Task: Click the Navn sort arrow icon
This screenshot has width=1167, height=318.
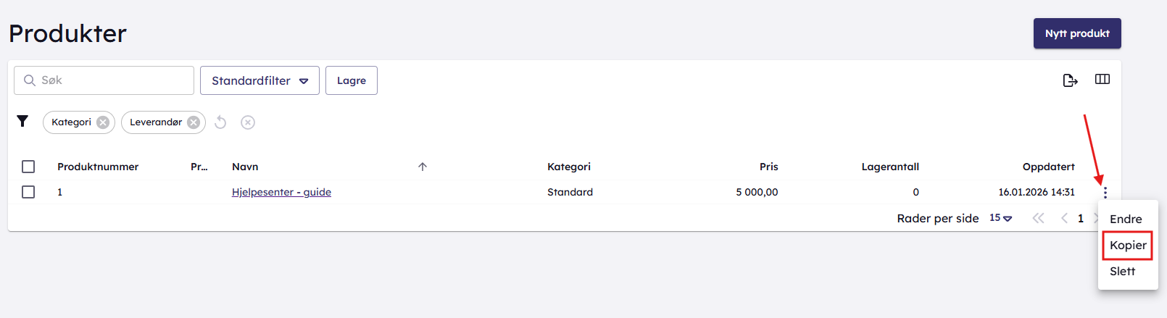Action: click(x=423, y=167)
